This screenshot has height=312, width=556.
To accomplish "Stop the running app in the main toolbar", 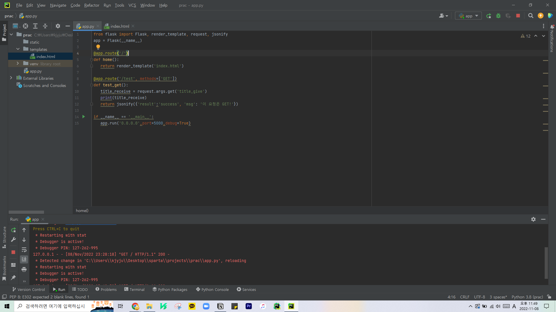I will tap(518, 16).
